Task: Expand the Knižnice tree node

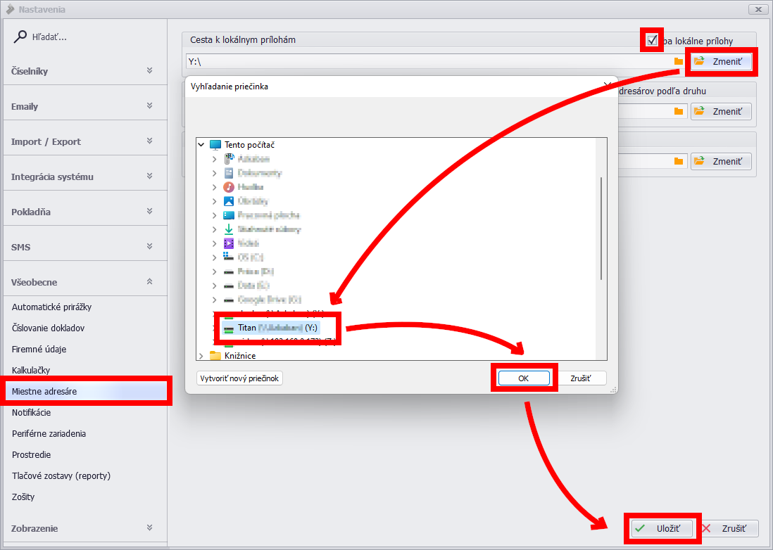Action: 202,356
